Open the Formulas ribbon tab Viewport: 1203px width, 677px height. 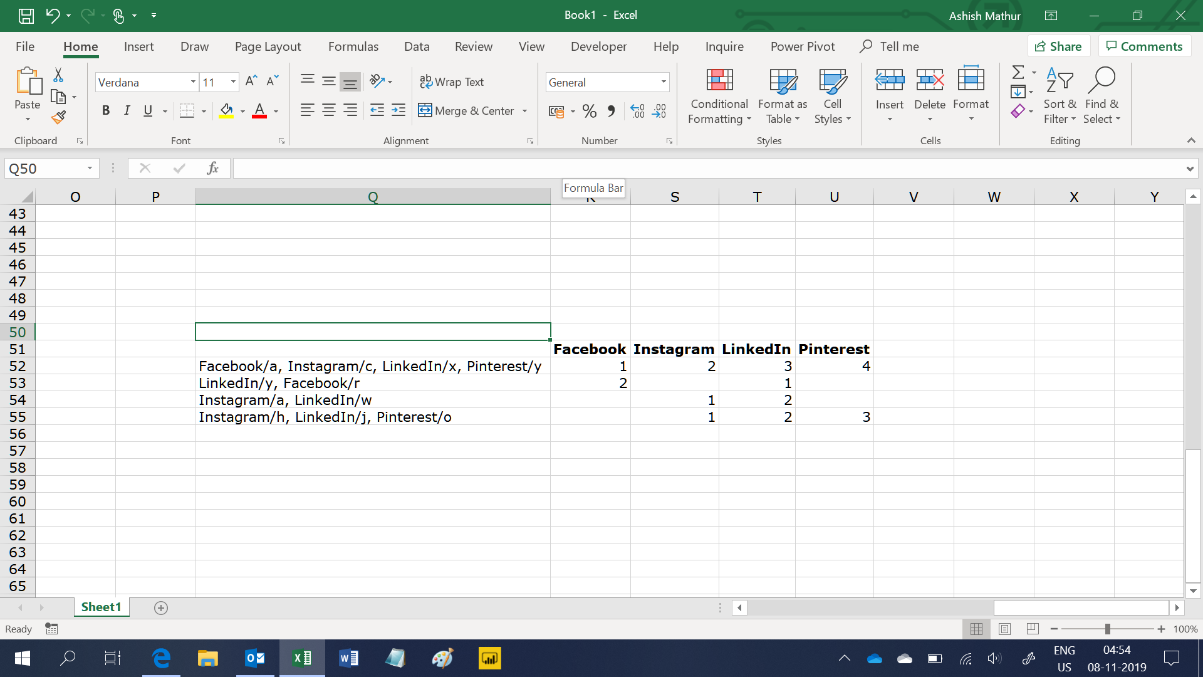click(x=353, y=46)
